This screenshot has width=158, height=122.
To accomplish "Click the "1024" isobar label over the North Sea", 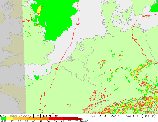I will (x=78, y=24).
